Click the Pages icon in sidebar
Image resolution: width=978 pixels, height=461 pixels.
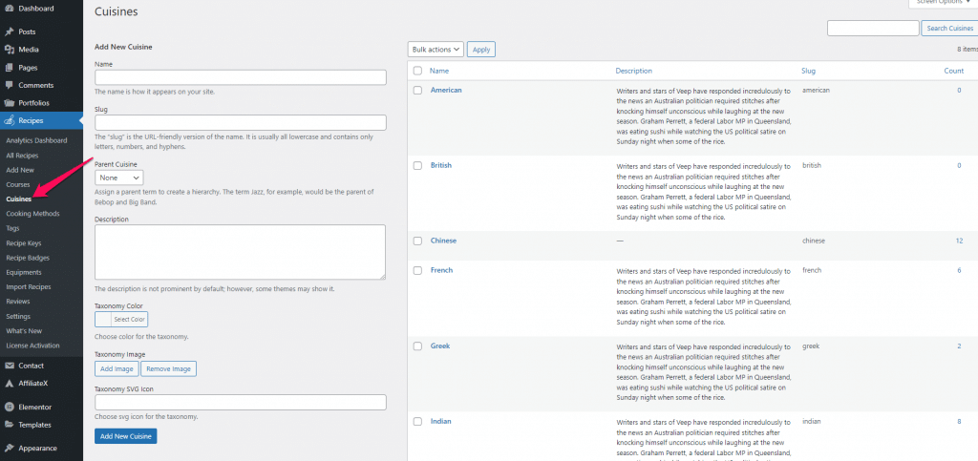(9, 67)
